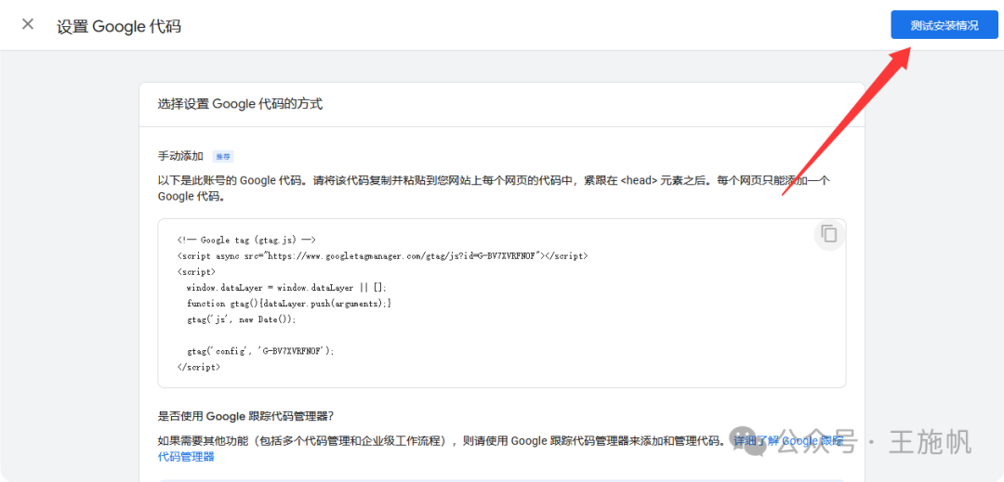Click the gtag('config', 'G-BV7XVRFNOF') line
The image size is (1004, 482).
pos(260,351)
